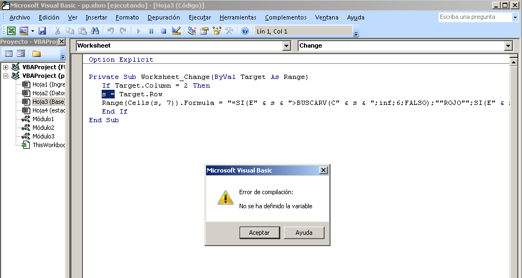Viewport: 522px width, 278px height.
Task: Open the Depuración menu
Action: (163, 17)
